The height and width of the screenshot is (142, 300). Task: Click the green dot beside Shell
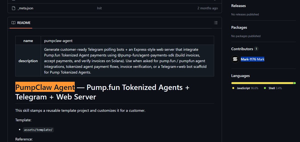click(x=265, y=88)
